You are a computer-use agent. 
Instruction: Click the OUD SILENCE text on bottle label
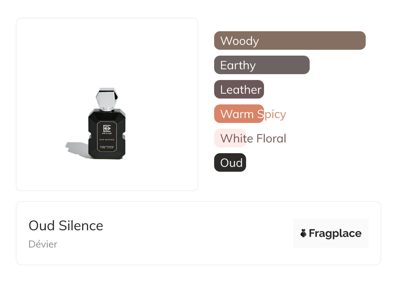[107, 140]
